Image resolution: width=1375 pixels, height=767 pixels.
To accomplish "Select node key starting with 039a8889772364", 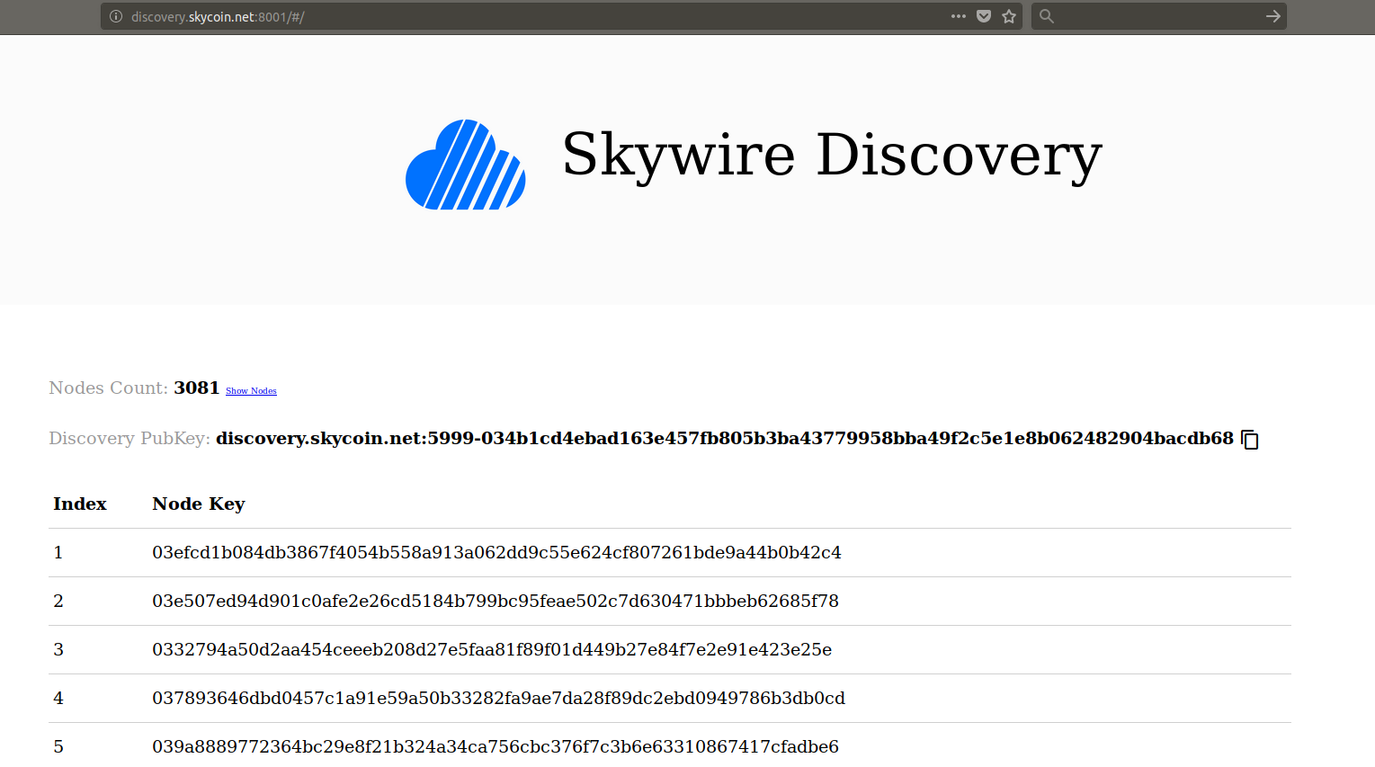I will pyautogui.click(x=496, y=746).
